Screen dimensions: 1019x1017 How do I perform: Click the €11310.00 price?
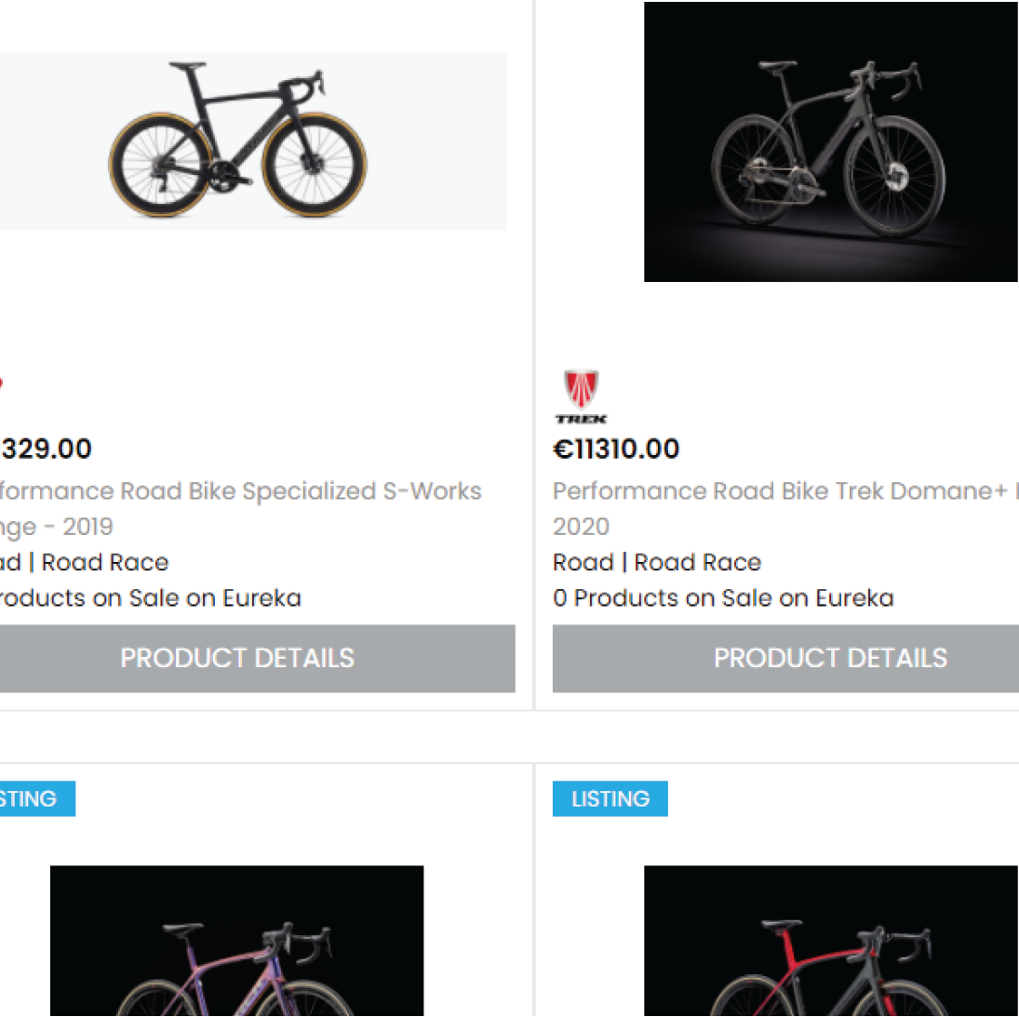pos(616,448)
